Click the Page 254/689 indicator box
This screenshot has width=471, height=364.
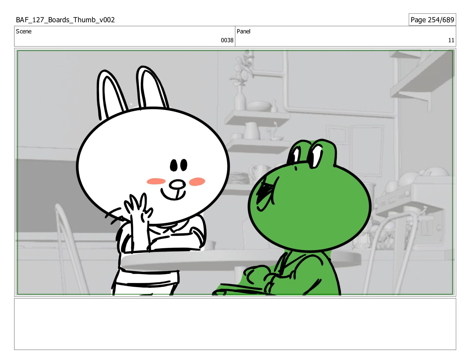click(x=432, y=20)
